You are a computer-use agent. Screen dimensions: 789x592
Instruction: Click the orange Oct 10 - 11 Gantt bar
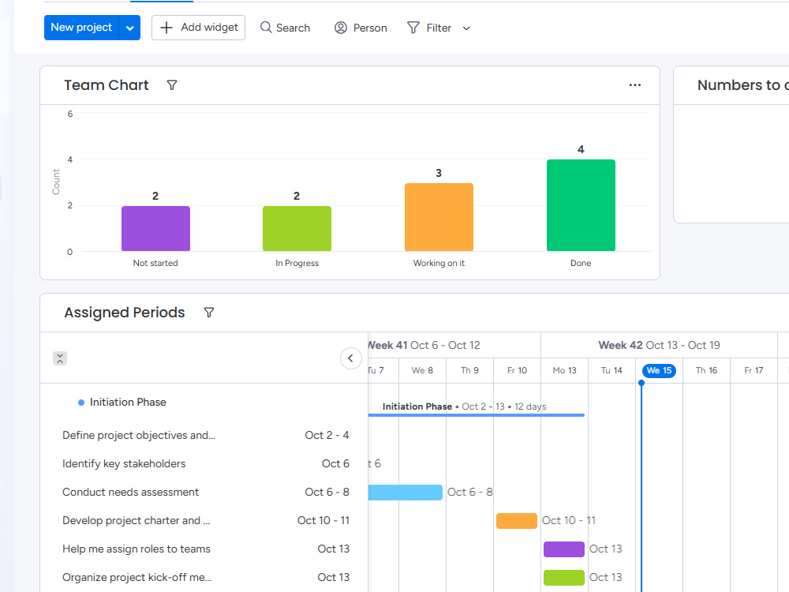[517, 520]
